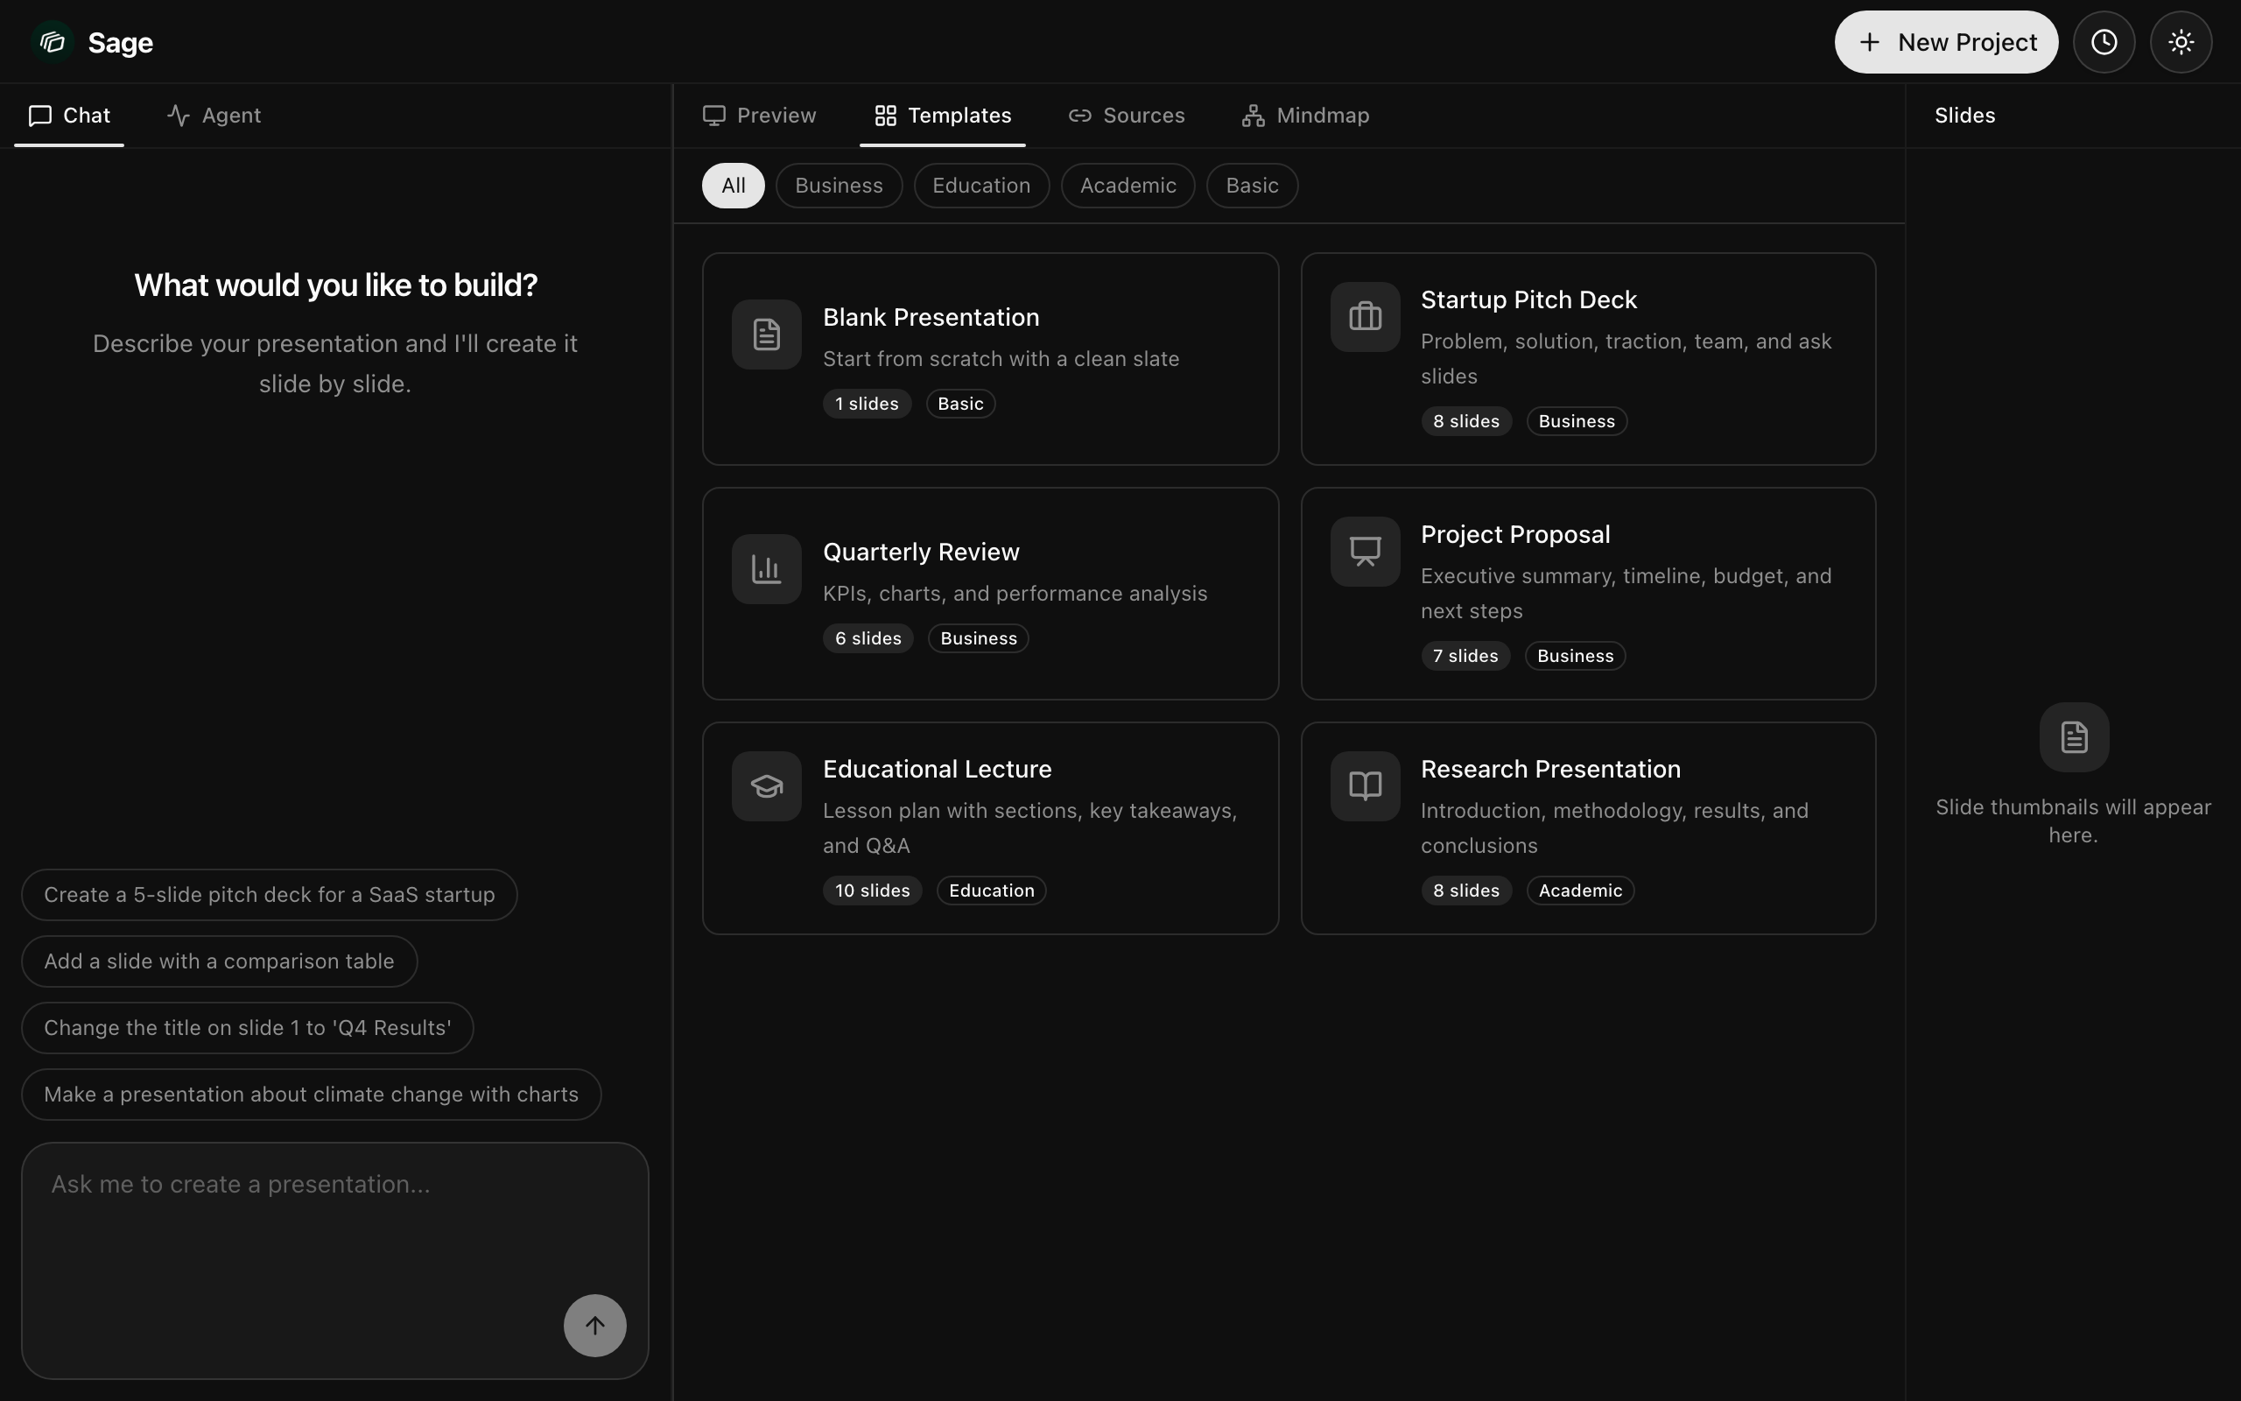This screenshot has height=1401, width=2241.
Task: Pick the climate change presentation suggestion
Action: (310, 1095)
